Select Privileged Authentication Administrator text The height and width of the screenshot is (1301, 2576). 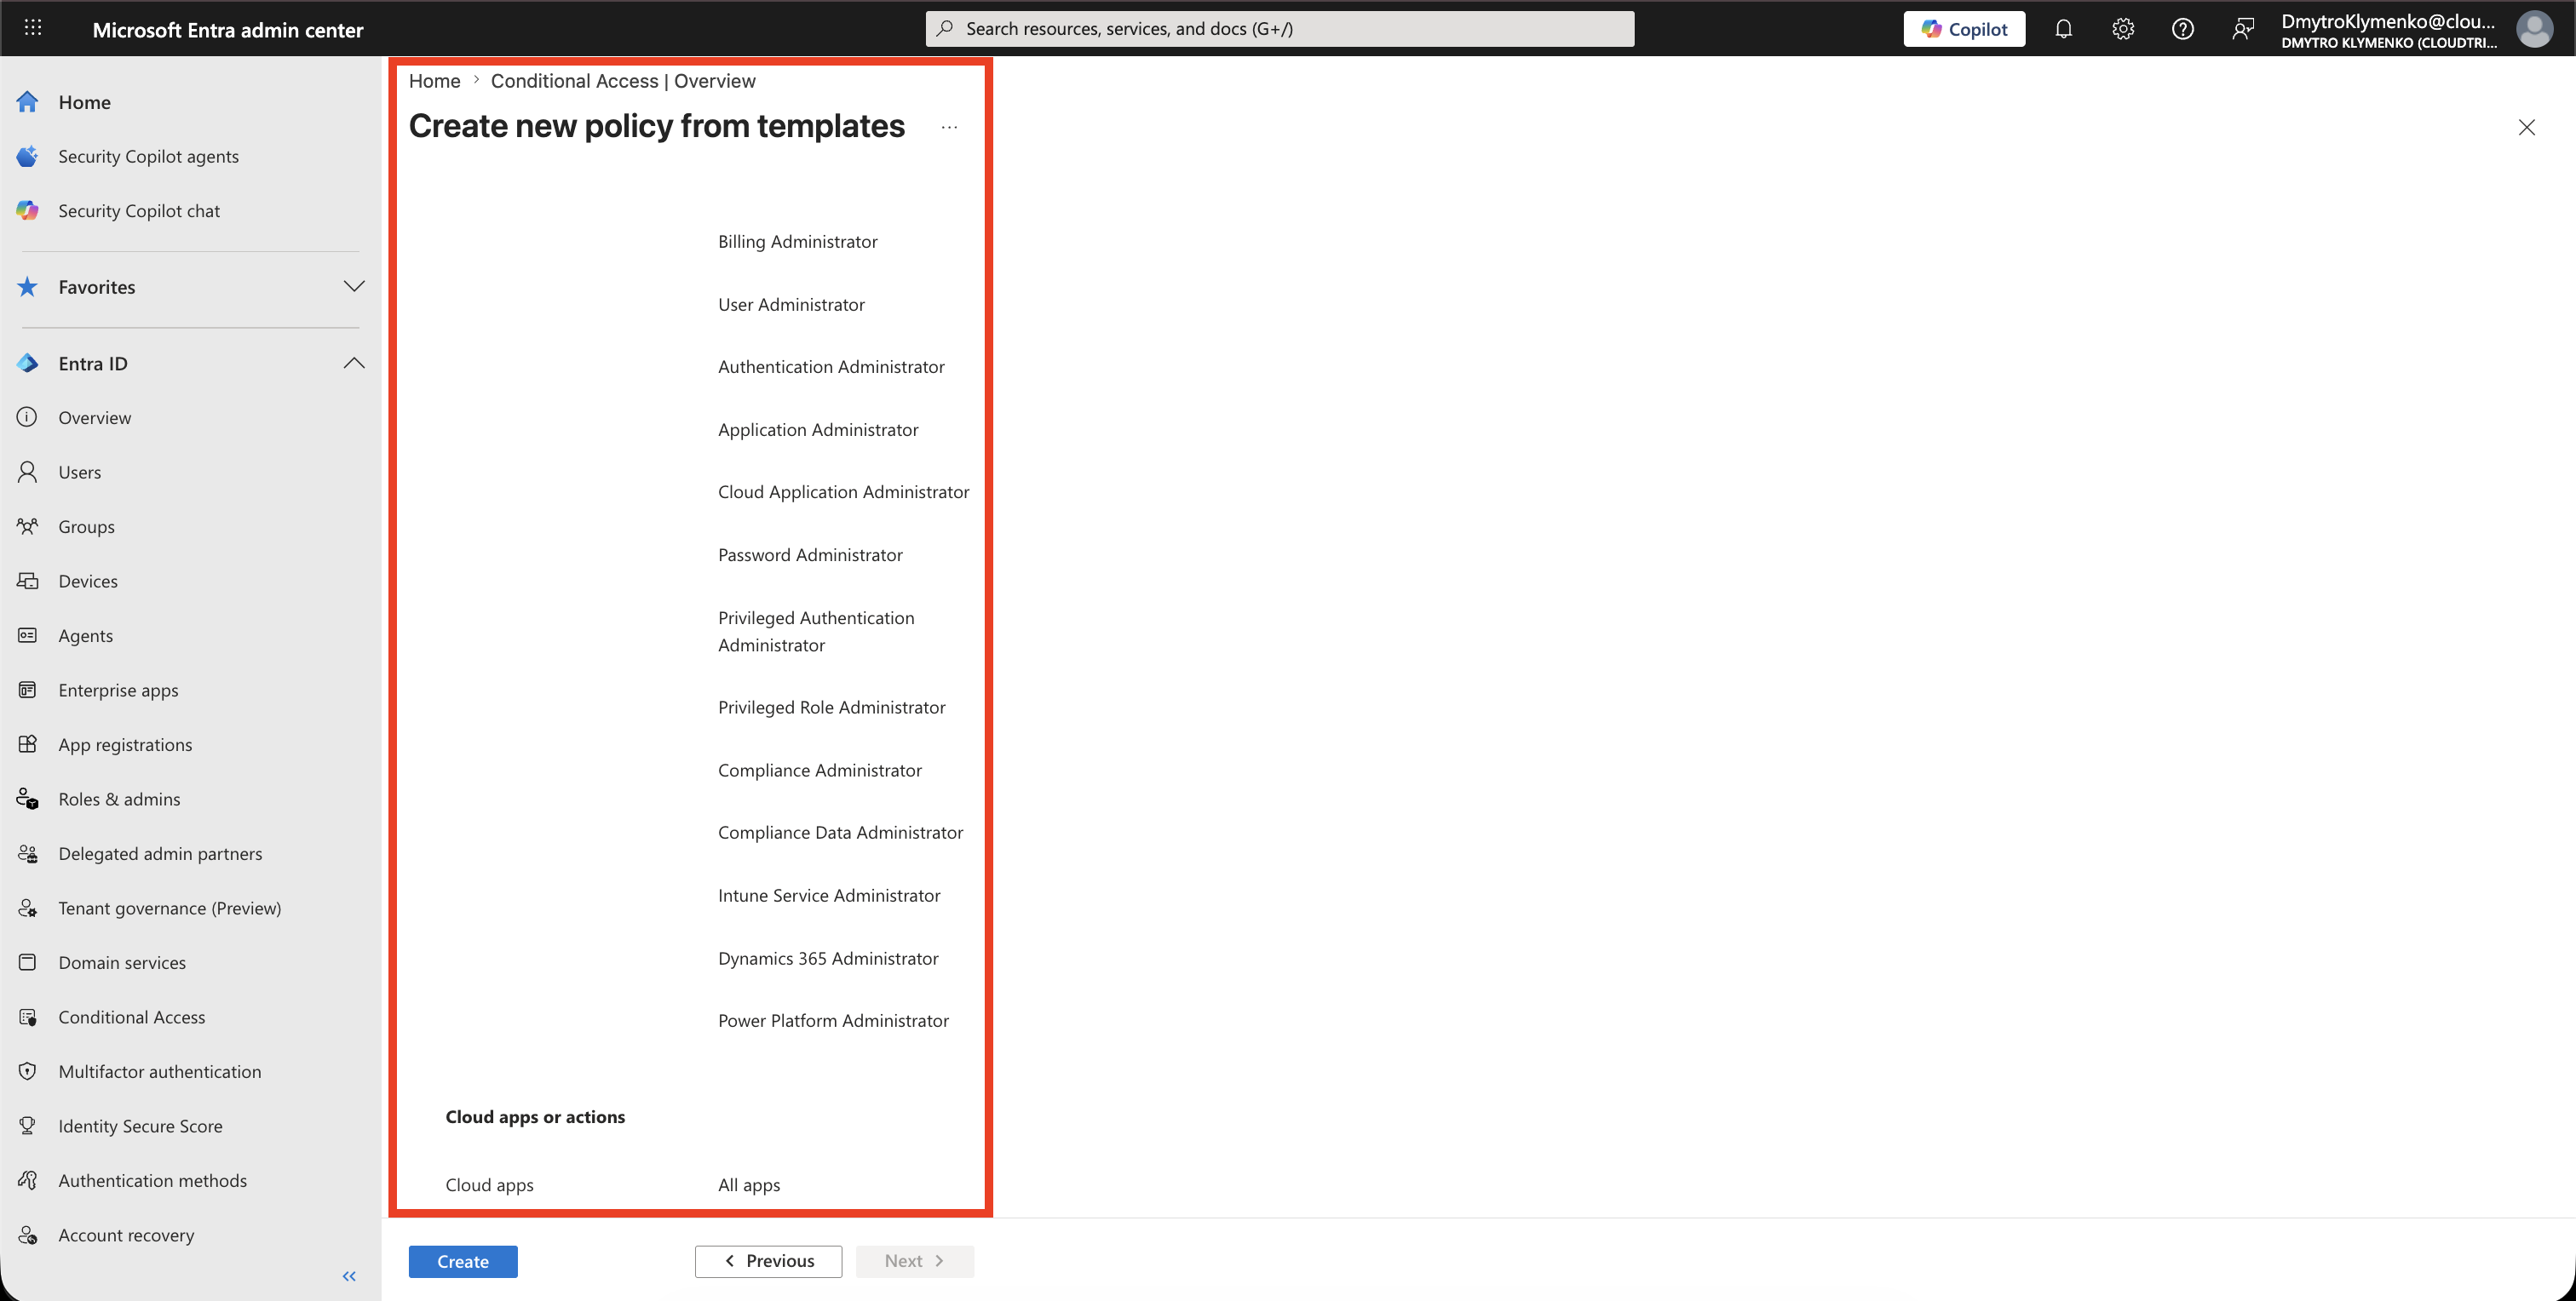point(816,632)
